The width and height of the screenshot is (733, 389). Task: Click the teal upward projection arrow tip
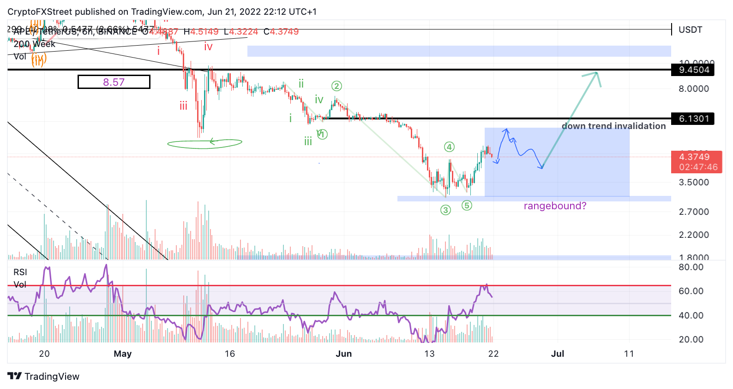(596, 73)
